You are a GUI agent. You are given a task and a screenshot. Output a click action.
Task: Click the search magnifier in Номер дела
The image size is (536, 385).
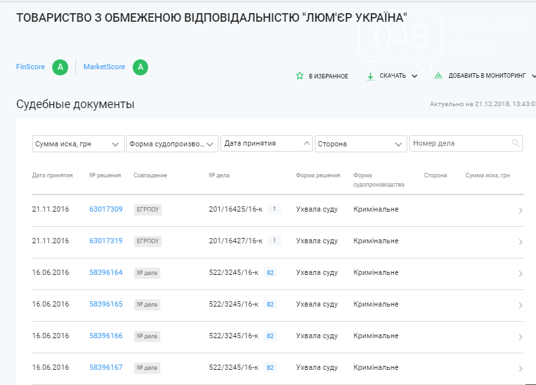point(516,143)
